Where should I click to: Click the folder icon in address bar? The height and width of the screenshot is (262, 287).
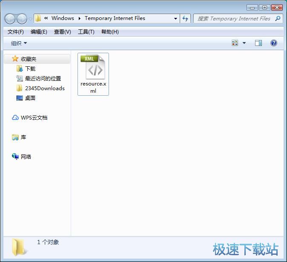click(38, 18)
